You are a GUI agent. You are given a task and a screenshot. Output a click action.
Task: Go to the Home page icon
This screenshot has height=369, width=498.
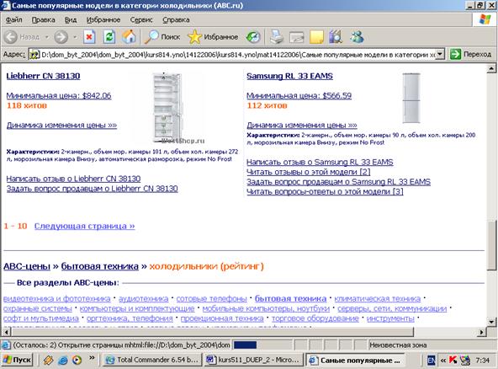coord(129,37)
